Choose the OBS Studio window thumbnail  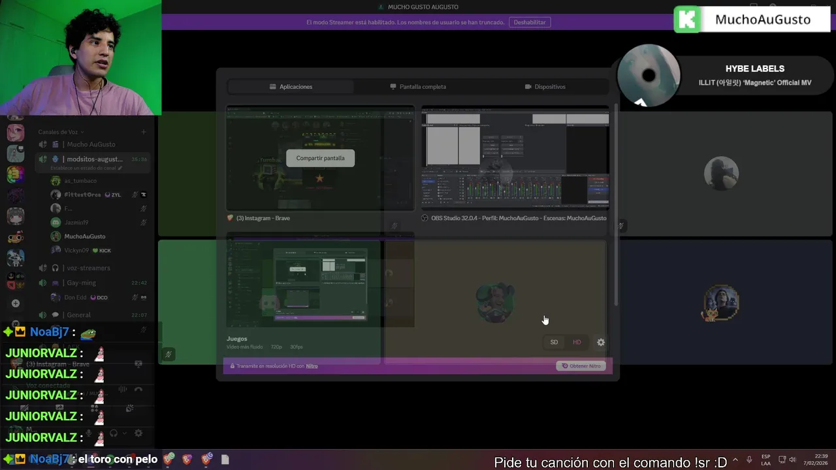pos(515,159)
